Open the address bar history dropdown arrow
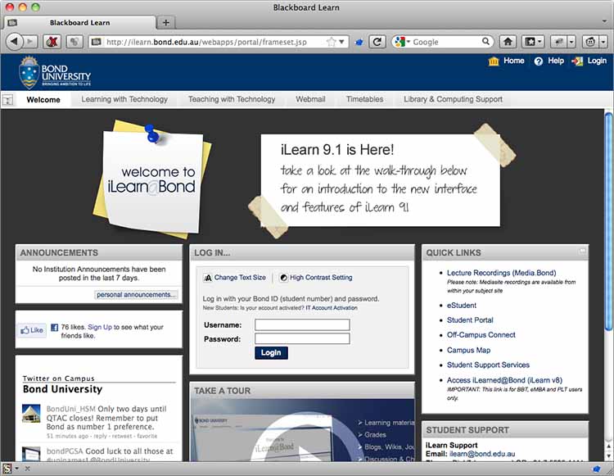Viewport: 614px width, 476px height. pyautogui.click(x=341, y=42)
